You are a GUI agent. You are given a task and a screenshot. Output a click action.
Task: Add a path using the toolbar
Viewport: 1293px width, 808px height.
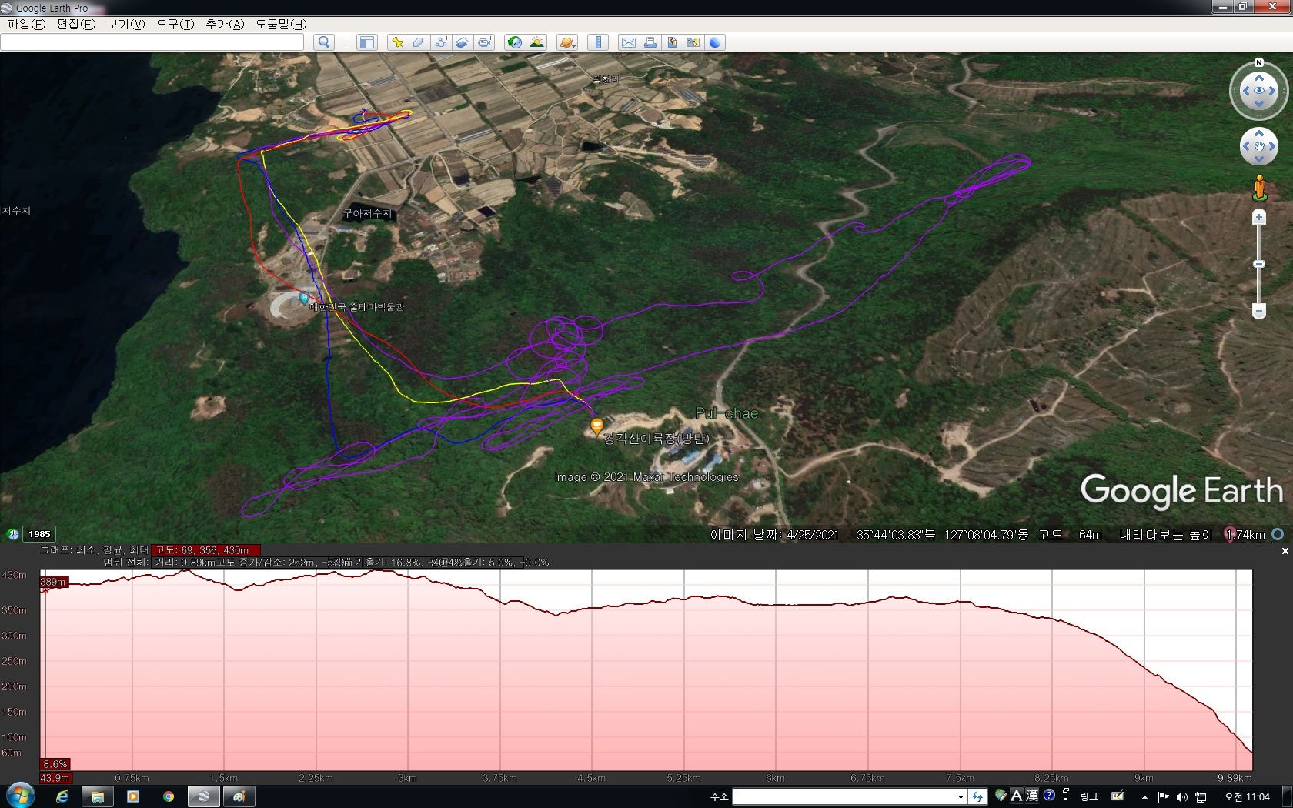pos(441,42)
